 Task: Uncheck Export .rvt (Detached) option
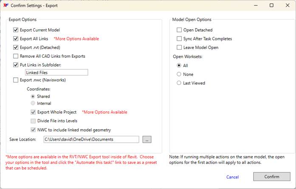pos(16,48)
